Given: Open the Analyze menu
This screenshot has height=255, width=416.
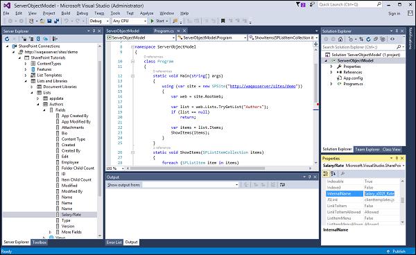Looking at the screenshot, I should pyautogui.click(x=146, y=13).
